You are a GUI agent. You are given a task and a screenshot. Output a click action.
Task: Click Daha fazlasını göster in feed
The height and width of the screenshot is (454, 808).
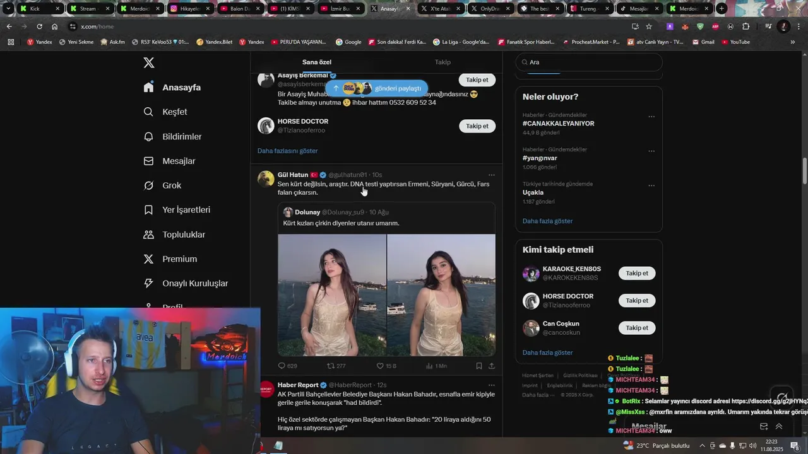(x=287, y=151)
